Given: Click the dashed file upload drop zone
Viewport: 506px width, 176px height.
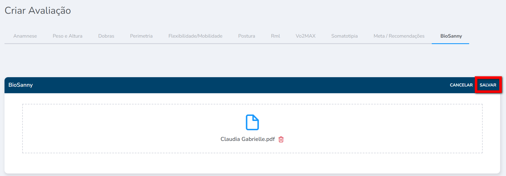Looking at the screenshot, I should pos(113,129).
